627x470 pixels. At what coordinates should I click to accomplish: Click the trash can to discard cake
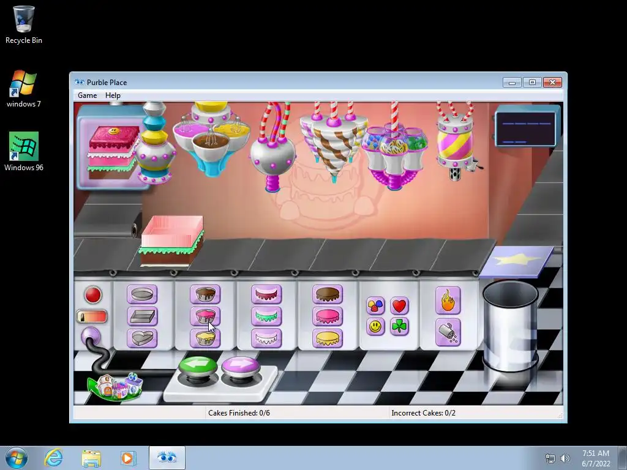[x=510, y=326]
